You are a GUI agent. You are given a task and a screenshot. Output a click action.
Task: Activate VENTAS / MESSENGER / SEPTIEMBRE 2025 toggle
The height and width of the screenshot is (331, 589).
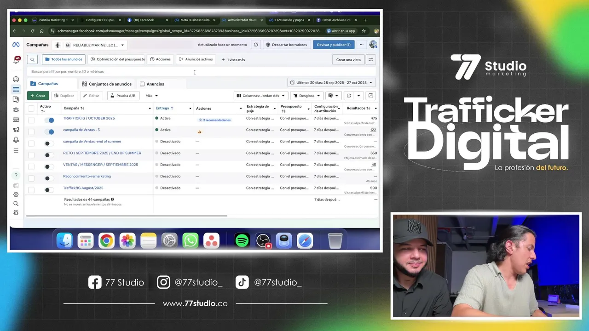[x=49, y=166]
